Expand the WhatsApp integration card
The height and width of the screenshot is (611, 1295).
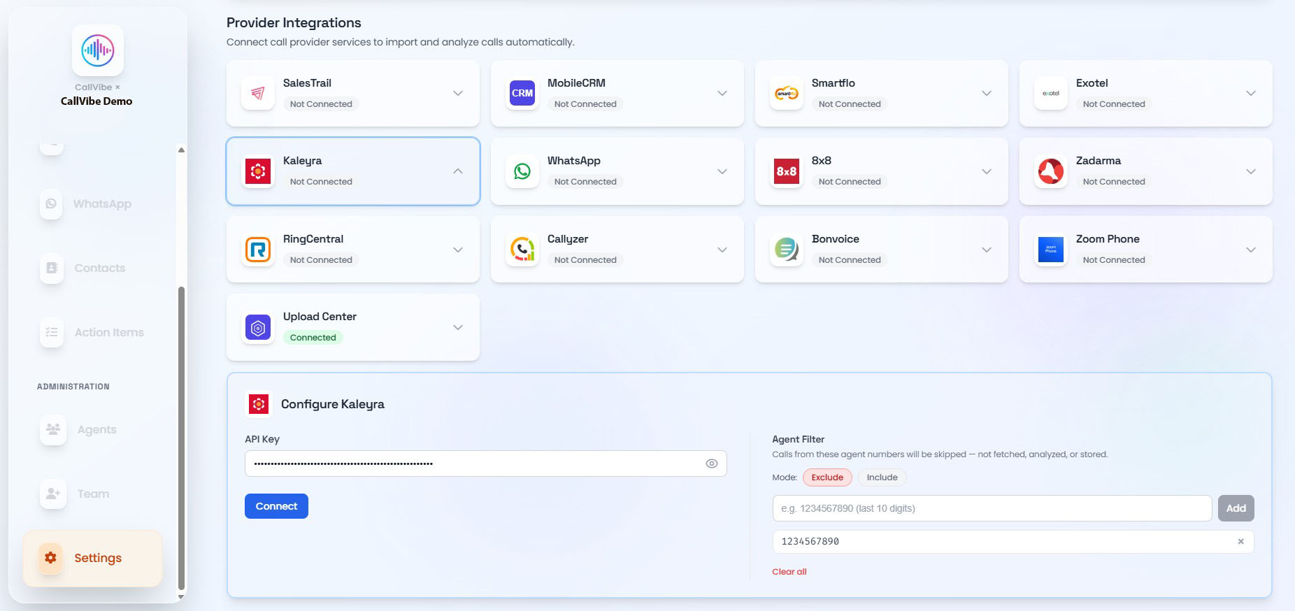(x=722, y=171)
